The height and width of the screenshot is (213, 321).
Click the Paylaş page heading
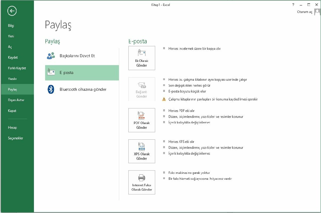58,25
